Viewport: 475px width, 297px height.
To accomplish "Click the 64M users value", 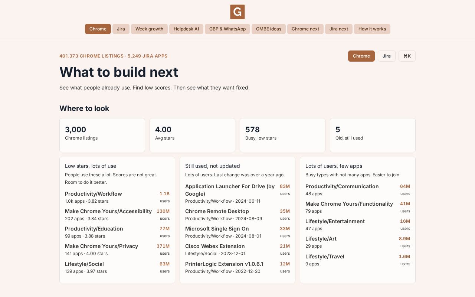I will [x=405, y=186].
